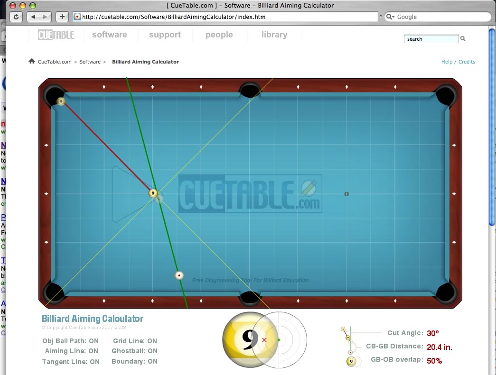The image size is (496, 375).
Task: Toggle the Grid Line setting
Action: point(135,341)
